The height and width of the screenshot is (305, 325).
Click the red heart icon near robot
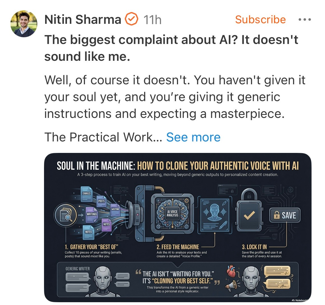point(231,271)
